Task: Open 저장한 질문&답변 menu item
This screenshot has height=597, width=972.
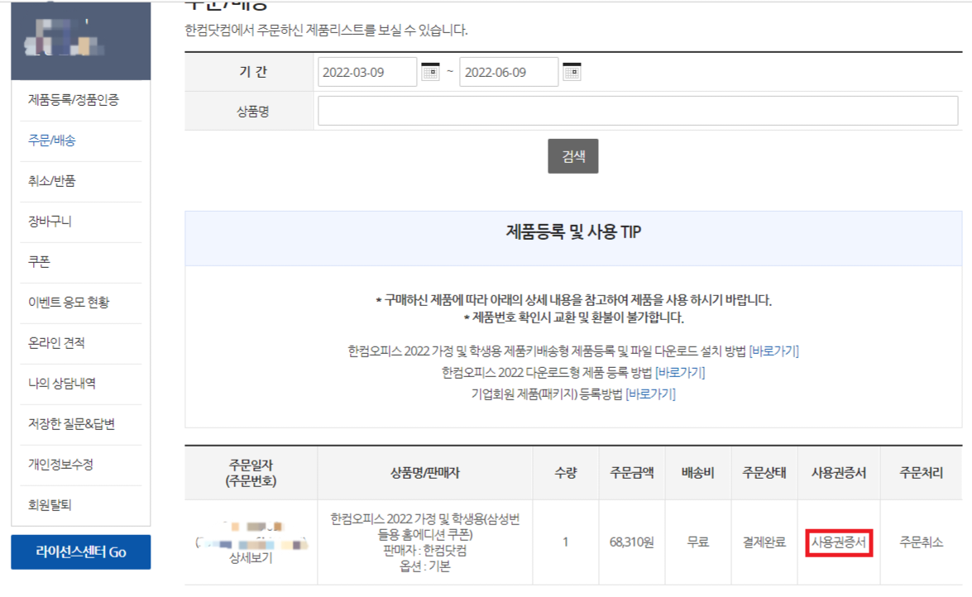Action: (71, 423)
